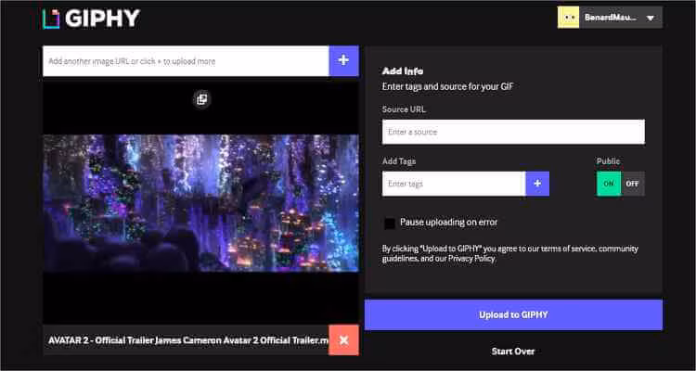Click the BenardMau username
Screen dimensions: 696x371
611,18
